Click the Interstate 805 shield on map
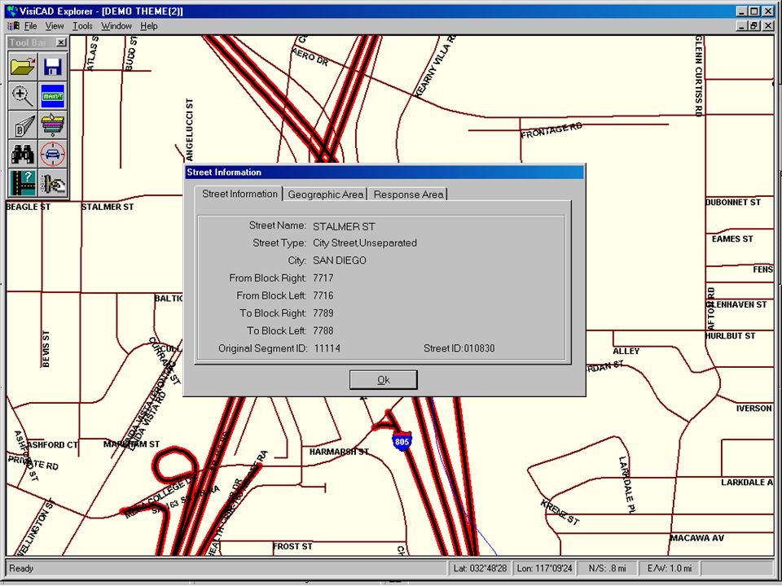 click(x=402, y=441)
